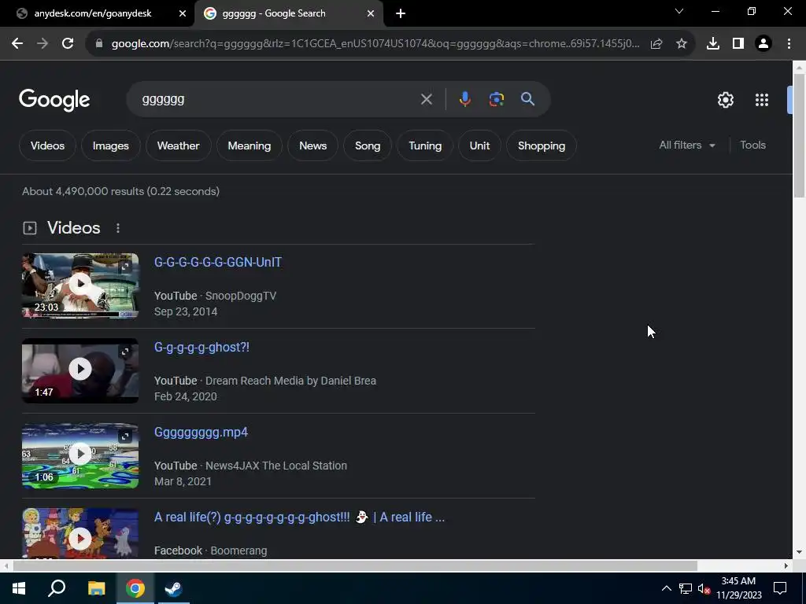The image size is (806, 604).
Task: Search by image with Lens icon
Action: pos(496,99)
